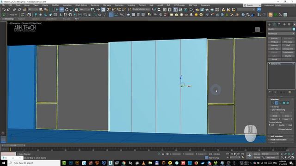Click the object color swatch by name field
This screenshot has height=166, width=296.
click(x=294, y=29)
